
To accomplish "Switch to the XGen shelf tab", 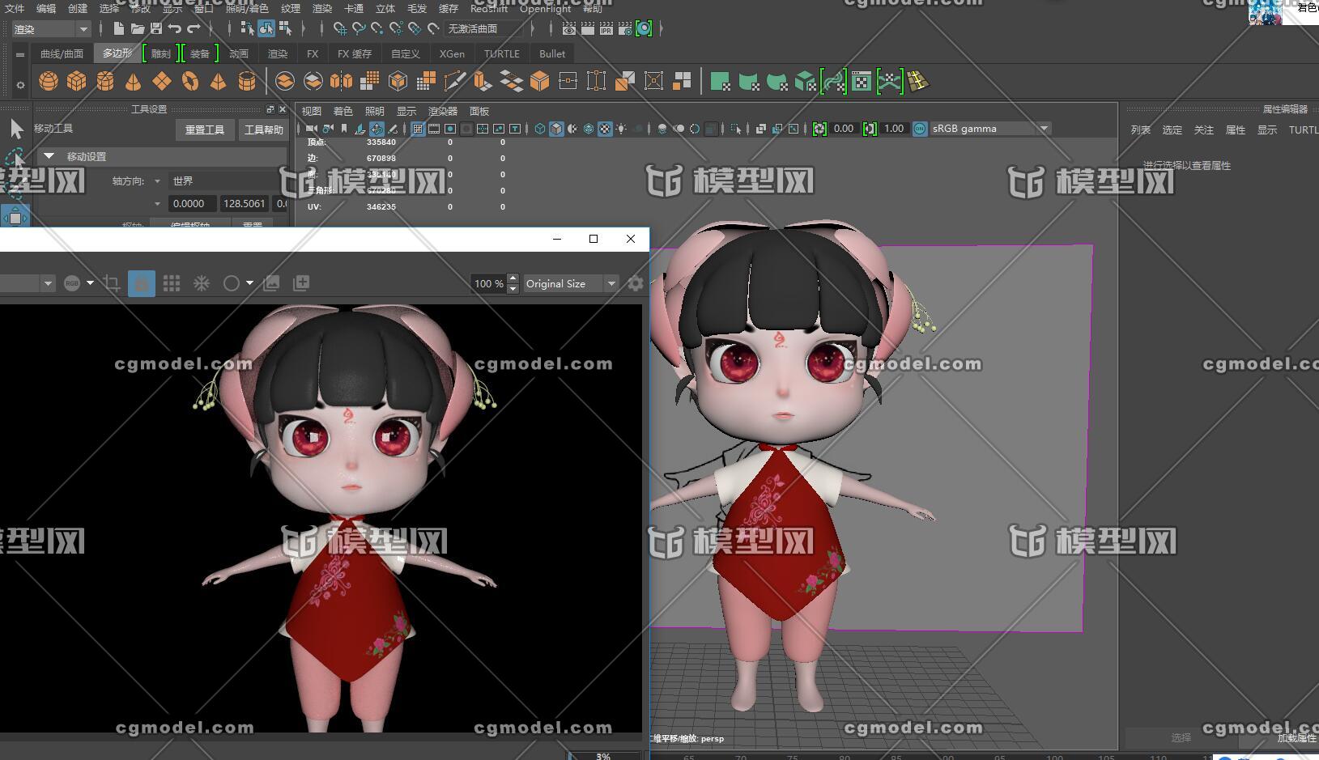I will pyautogui.click(x=452, y=53).
